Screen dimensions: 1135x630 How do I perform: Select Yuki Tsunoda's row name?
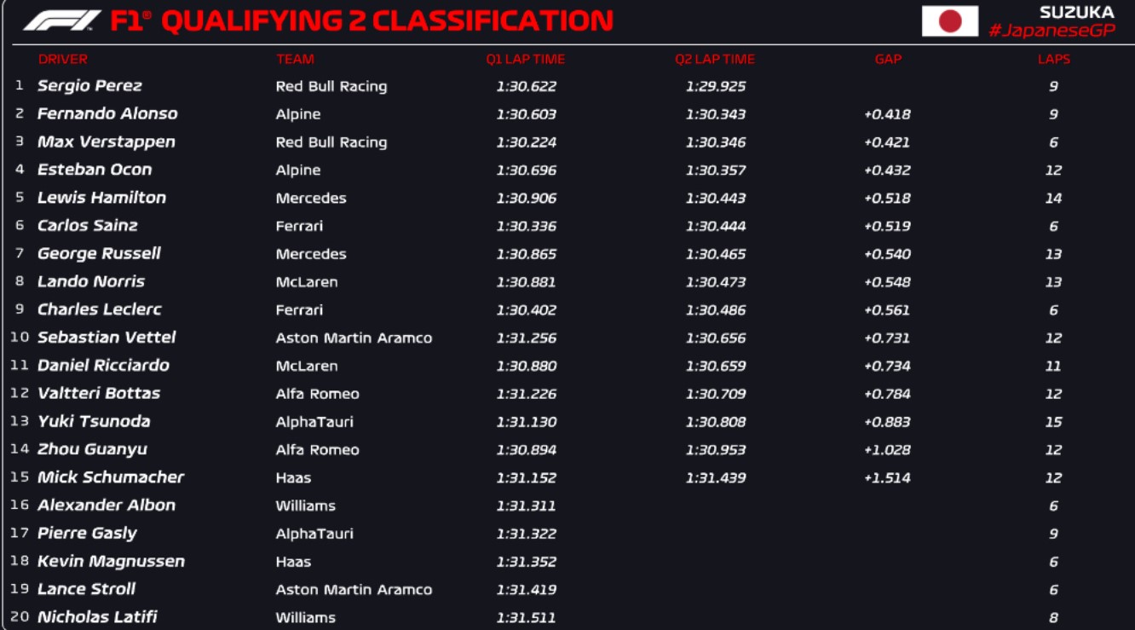click(x=94, y=422)
